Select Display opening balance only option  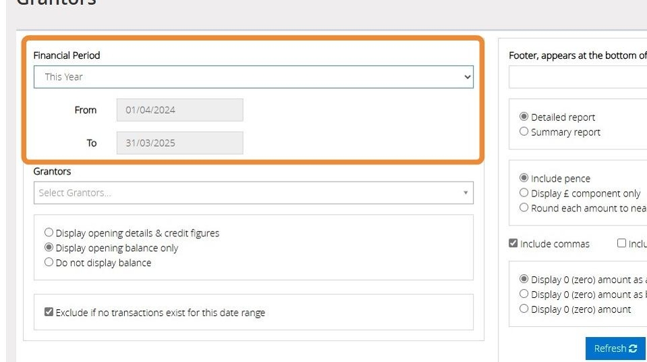coord(49,247)
